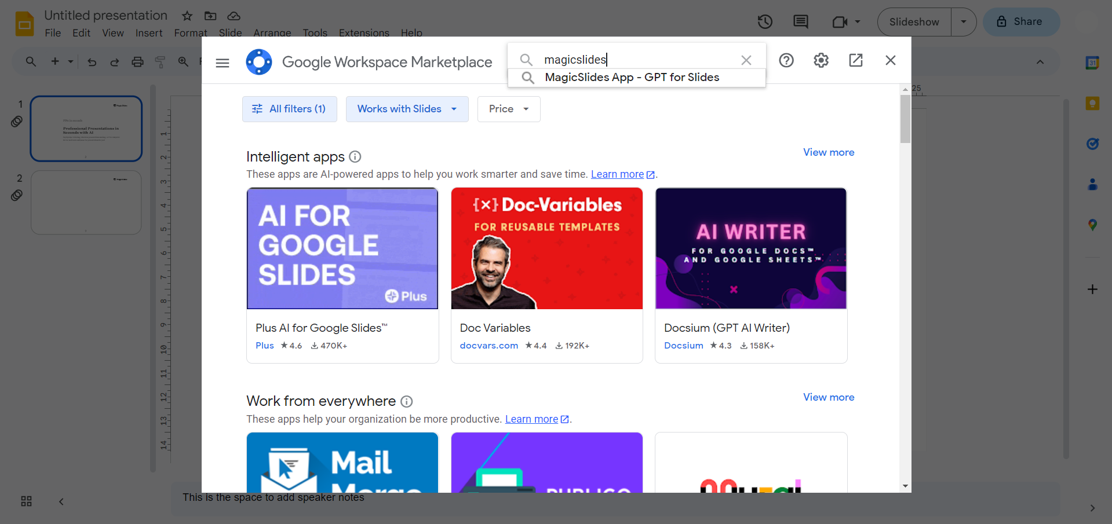Open Google Contacts side panel
Image resolution: width=1112 pixels, height=524 pixels.
tap(1092, 185)
